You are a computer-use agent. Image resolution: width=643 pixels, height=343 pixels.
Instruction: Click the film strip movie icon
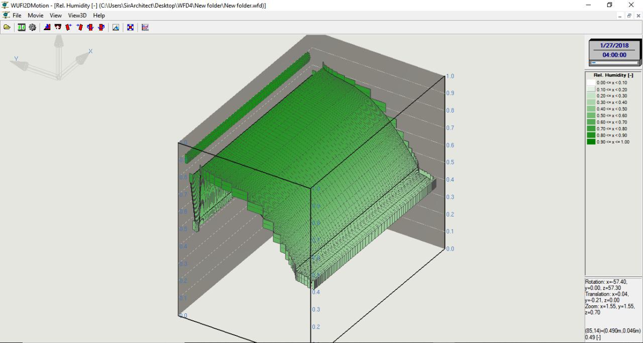coord(22,28)
